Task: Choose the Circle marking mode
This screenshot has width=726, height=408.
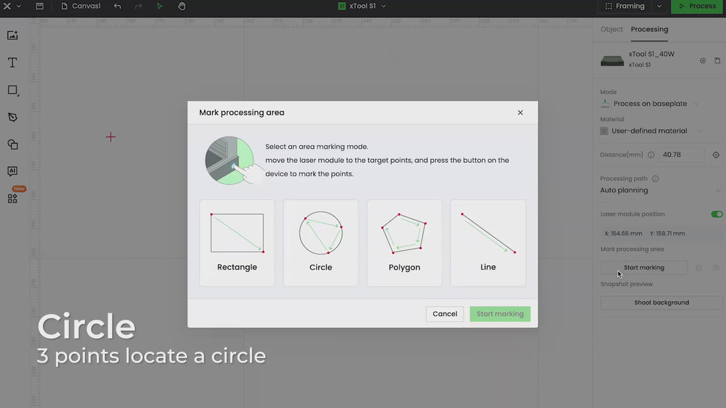Action: point(321,243)
